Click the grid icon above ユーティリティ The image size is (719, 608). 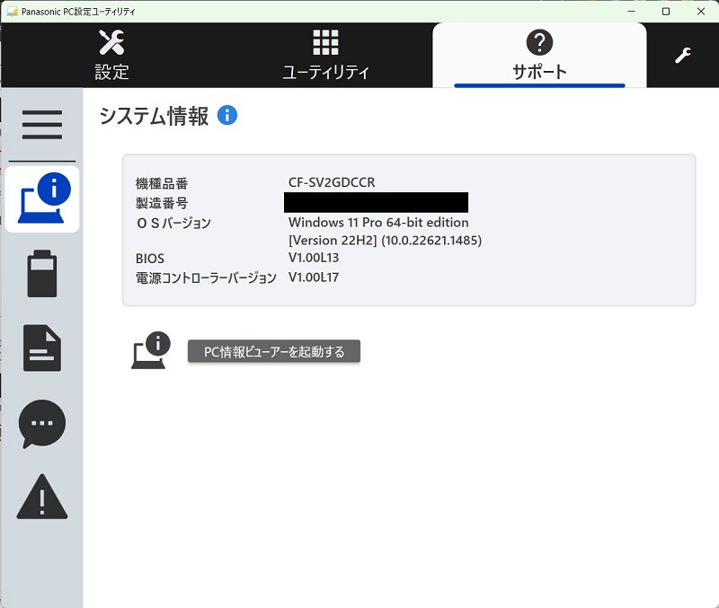tap(325, 42)
